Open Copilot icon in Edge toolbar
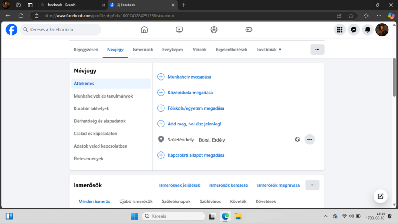Image resolution: width=398 pixels, height=223 pixels. click(x=391, y=15)
